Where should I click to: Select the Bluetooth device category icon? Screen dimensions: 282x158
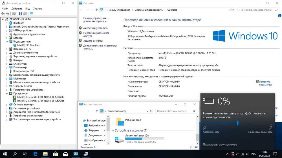[11, 23]
